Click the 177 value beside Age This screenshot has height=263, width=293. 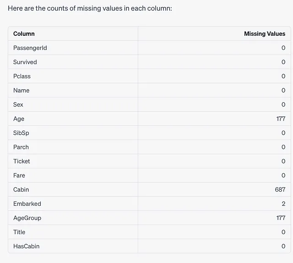281,119
